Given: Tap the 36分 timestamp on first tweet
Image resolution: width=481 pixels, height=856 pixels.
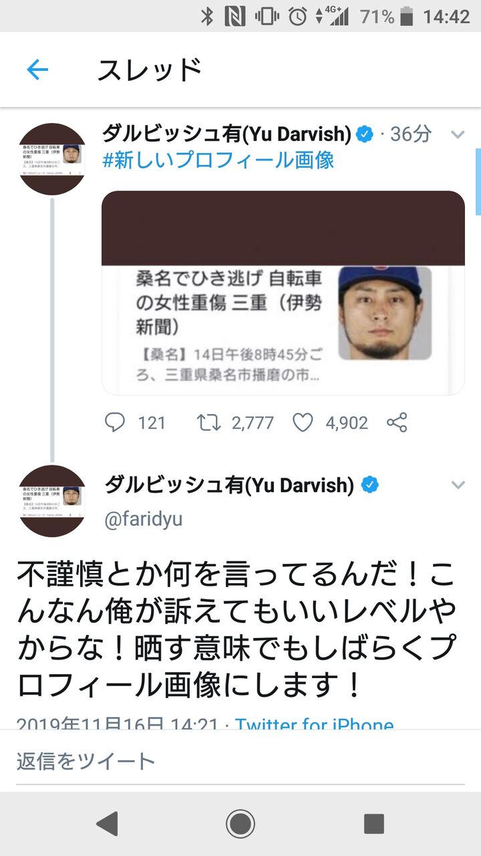Looking at the screenshot, I should (x=411, y=134).
